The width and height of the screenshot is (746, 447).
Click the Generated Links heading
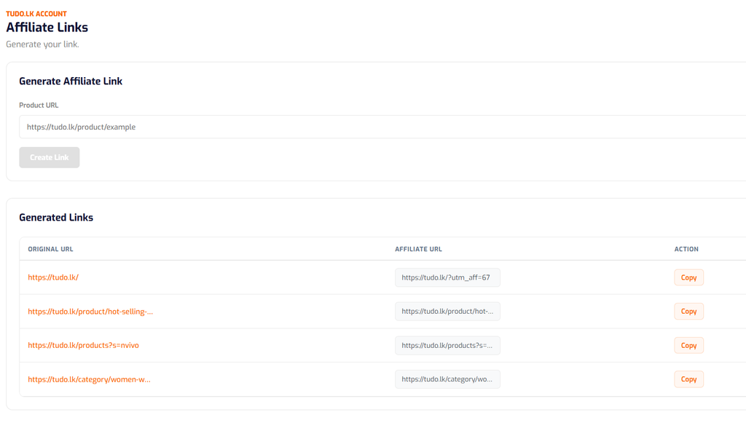pyautogui.click(x=56, y=218)
